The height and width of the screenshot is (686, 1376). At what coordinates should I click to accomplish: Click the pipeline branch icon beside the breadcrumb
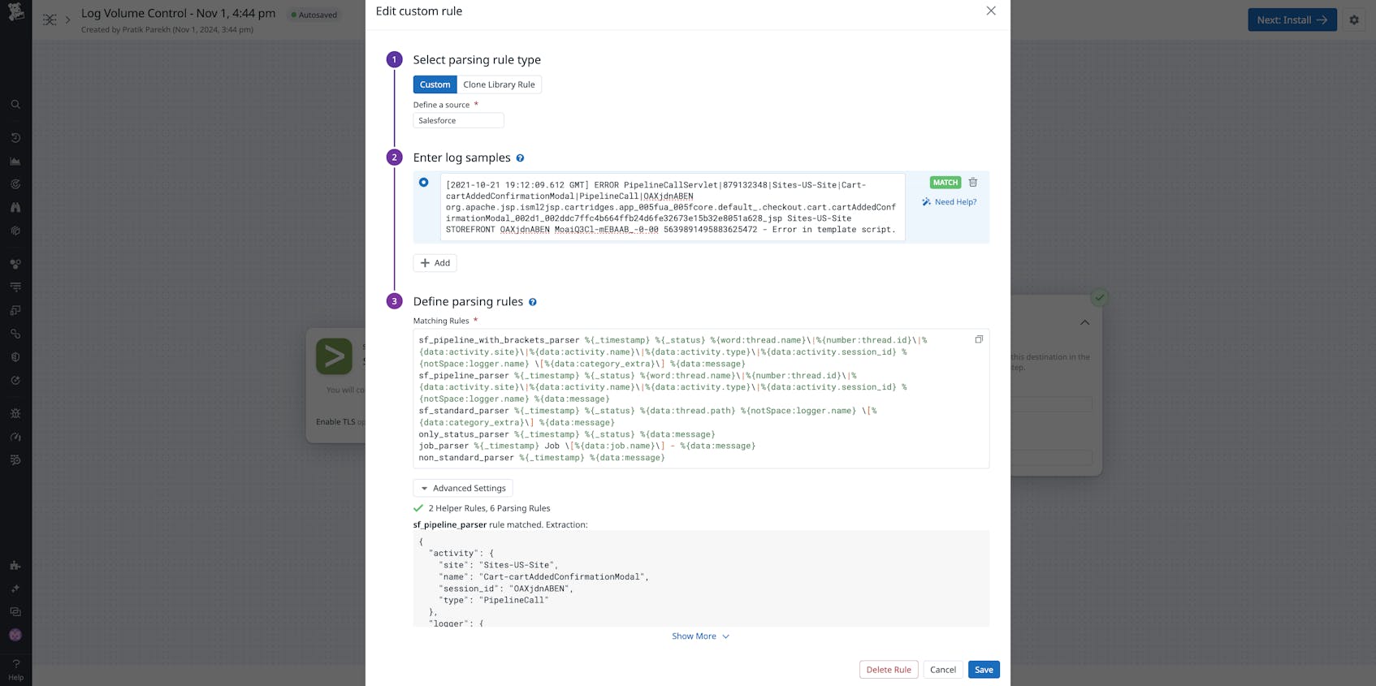click(50, 19)
